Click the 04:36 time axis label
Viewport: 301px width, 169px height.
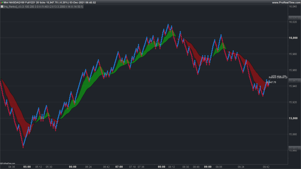pos(11,167)
